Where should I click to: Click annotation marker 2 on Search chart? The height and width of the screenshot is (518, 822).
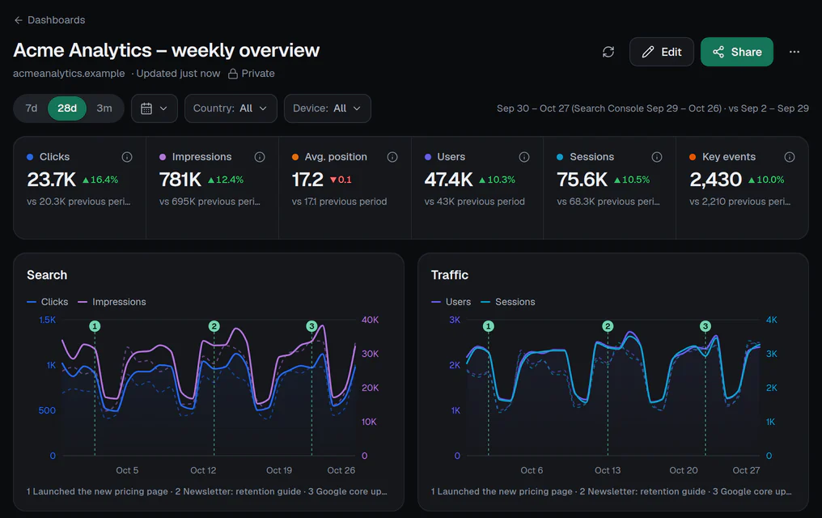(x=214, y=326)
